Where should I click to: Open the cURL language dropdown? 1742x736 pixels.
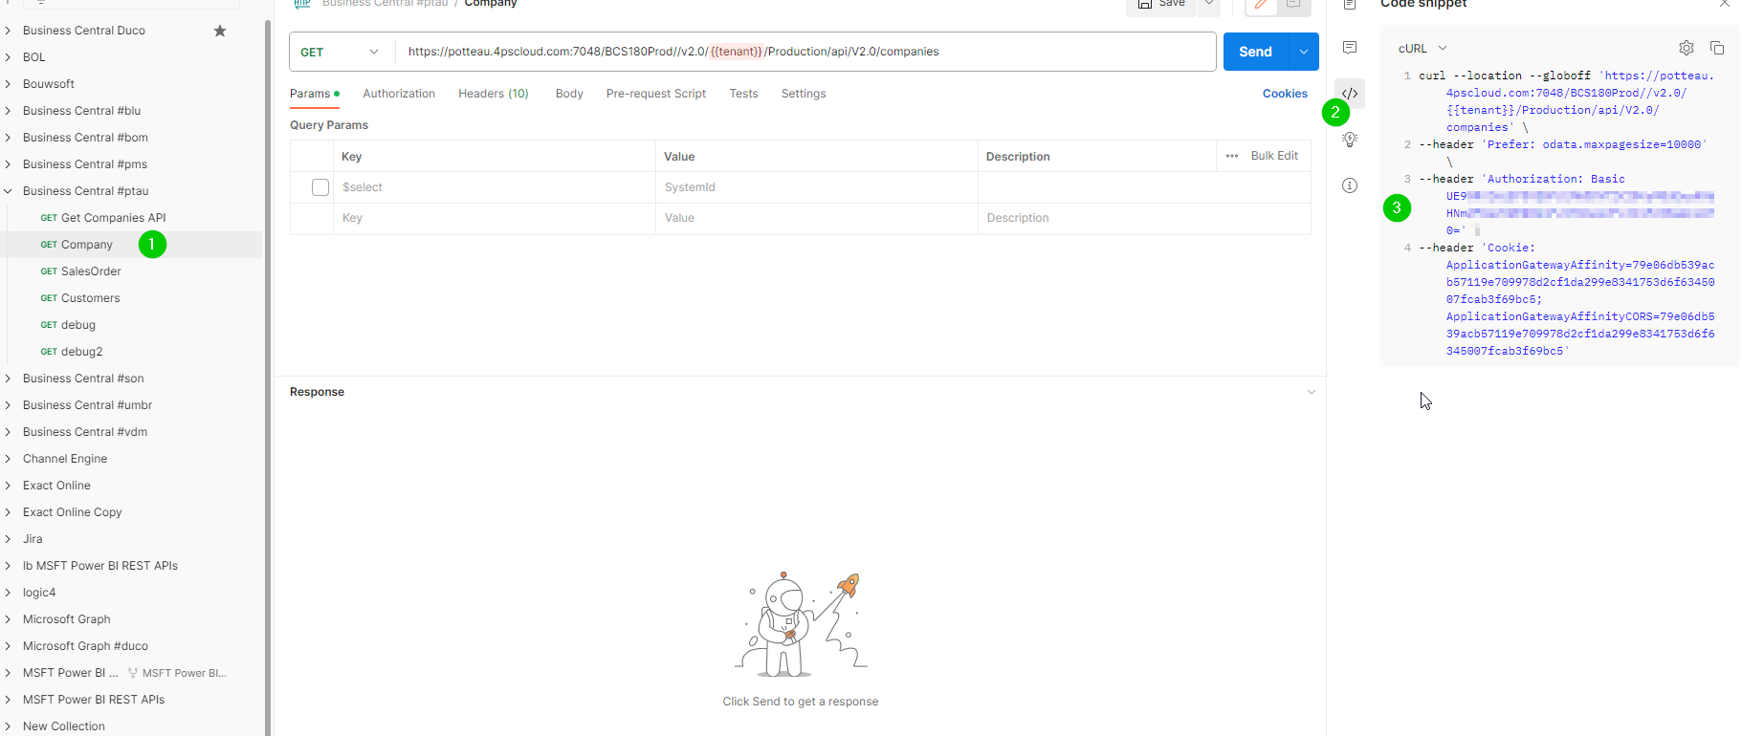(1422, 48)
